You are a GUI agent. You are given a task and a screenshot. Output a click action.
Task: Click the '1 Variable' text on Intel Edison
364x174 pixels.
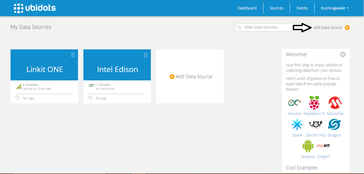point(103,85)
